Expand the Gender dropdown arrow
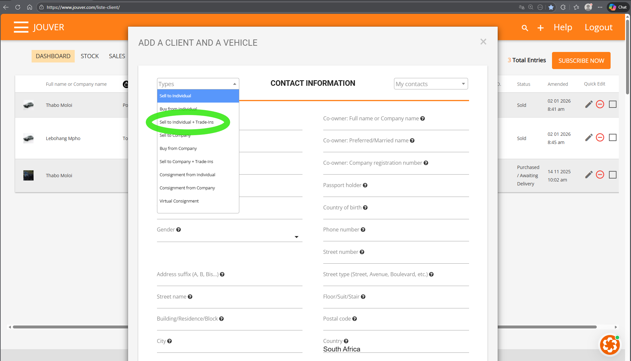 coord(296,237)
